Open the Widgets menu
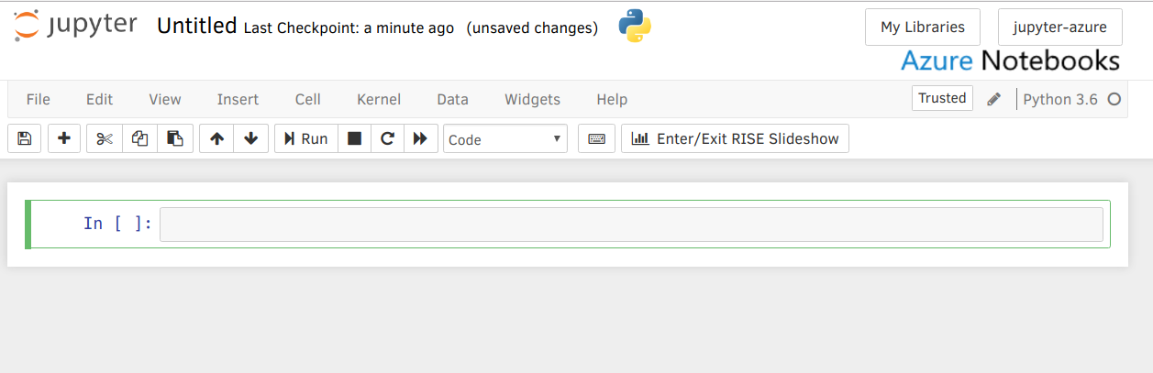Viewport: 1153px width, 373px height. click(532, 99)
